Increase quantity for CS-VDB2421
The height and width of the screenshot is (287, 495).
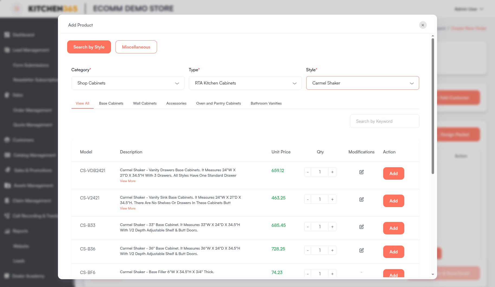[332, 172]
